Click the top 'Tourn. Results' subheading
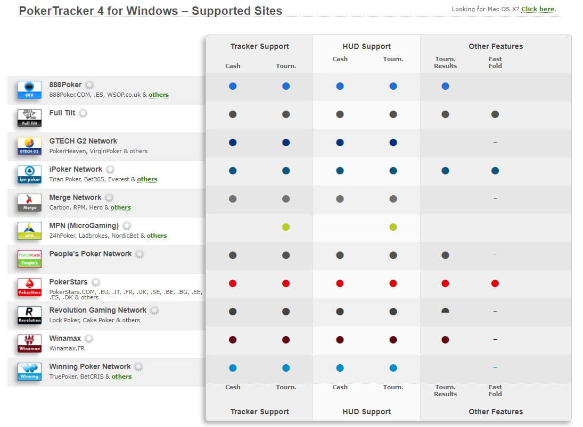The height and width of the screenshot is (427, 583). coord(446,62)
